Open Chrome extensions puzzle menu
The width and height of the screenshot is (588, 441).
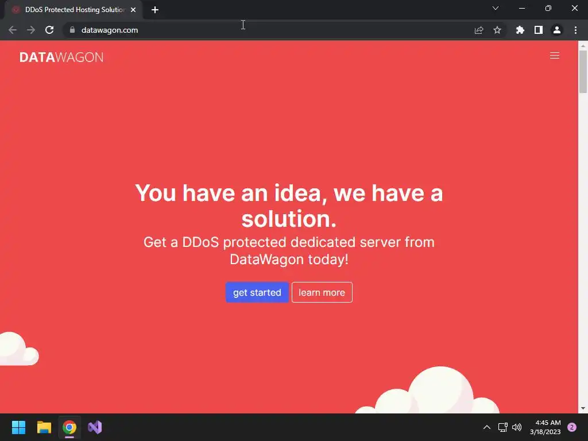[x=520, y=30]
